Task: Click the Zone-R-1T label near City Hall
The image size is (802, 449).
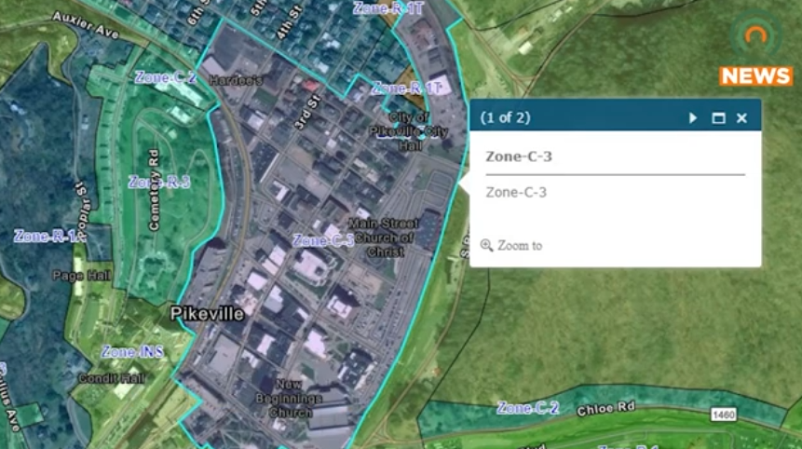Action: [x=406, y=88]
